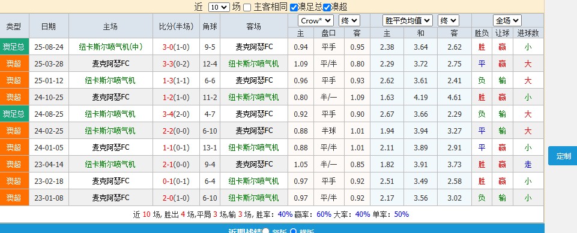This screenshot has height=233, width=577.
Task: Click the date 24-02-25
Action: (x=49, y=131)
